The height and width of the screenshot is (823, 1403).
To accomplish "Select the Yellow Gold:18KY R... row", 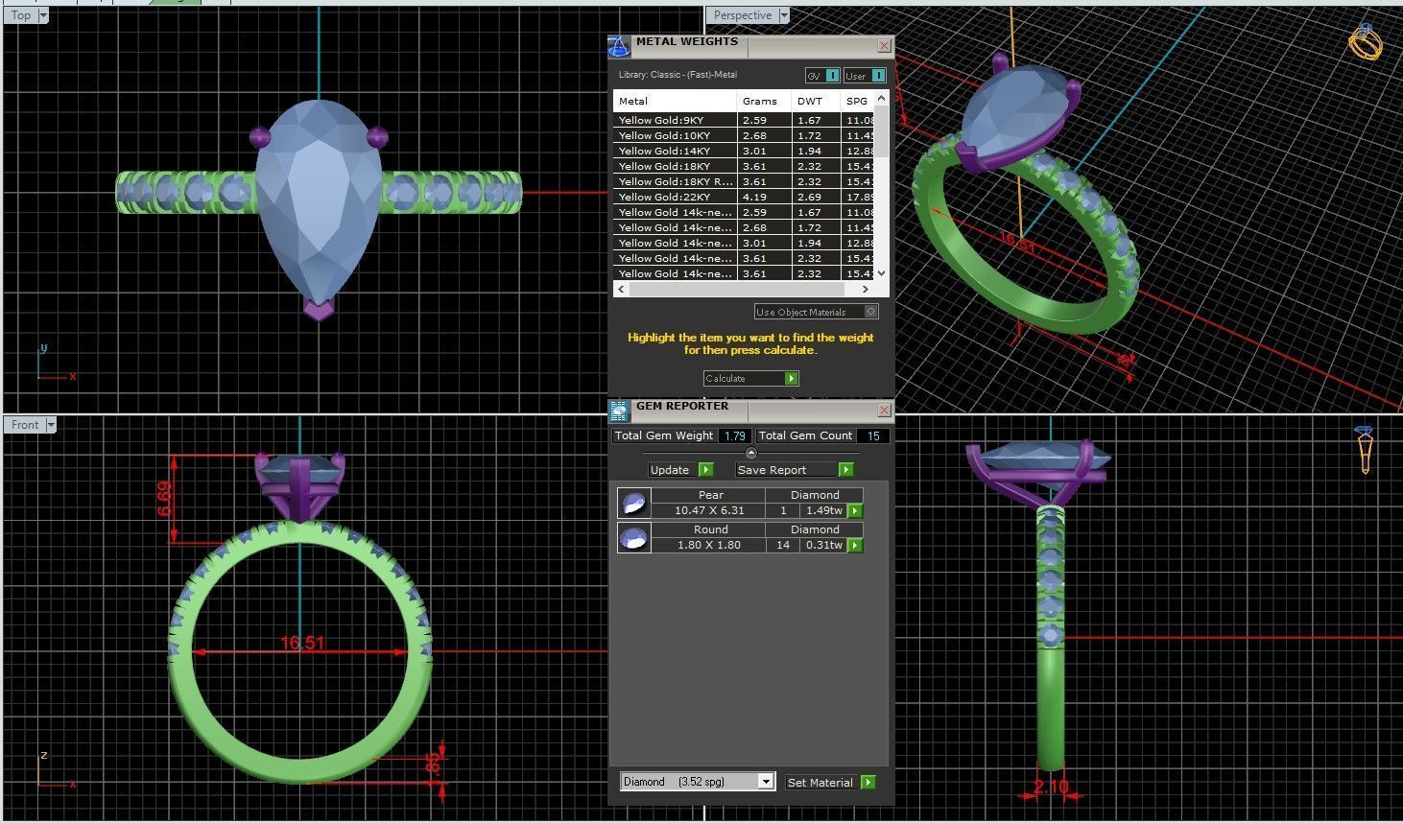I will click(x=744, y=181).
